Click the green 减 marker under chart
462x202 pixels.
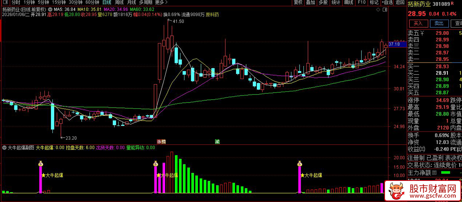(x=218, y=142)
